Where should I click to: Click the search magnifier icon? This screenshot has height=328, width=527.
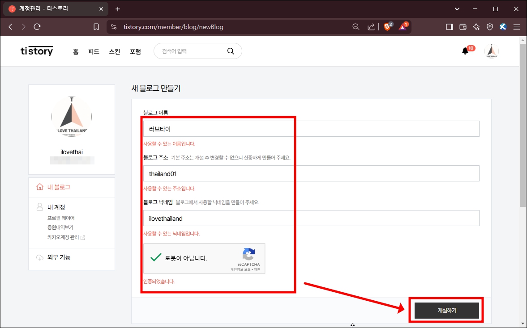coord(231,51)
